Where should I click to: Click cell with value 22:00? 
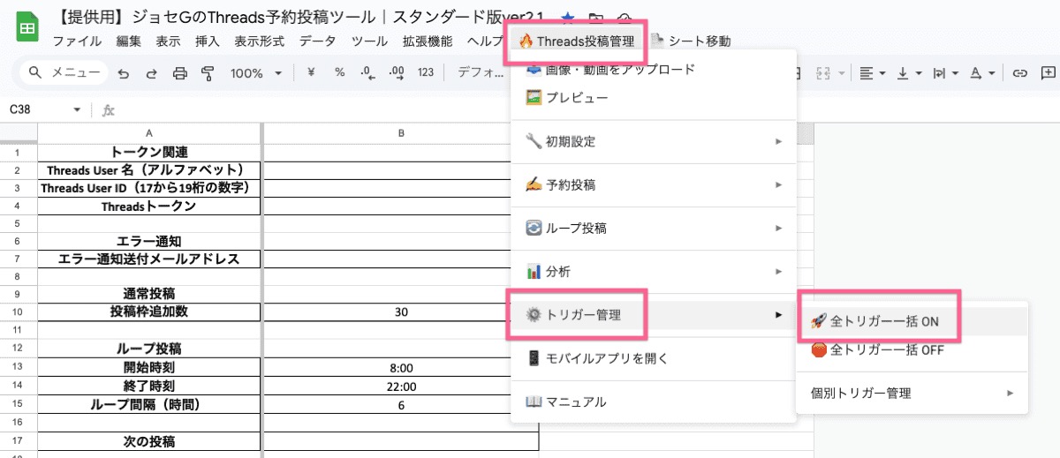(401, 387)
